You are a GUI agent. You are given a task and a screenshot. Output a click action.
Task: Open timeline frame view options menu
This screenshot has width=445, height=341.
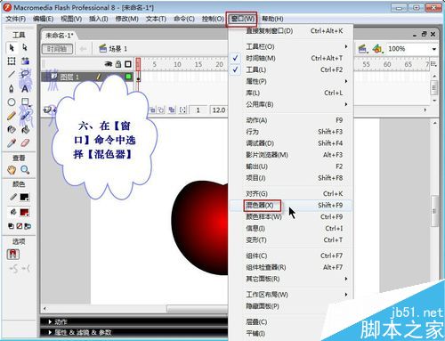[433, 64]
